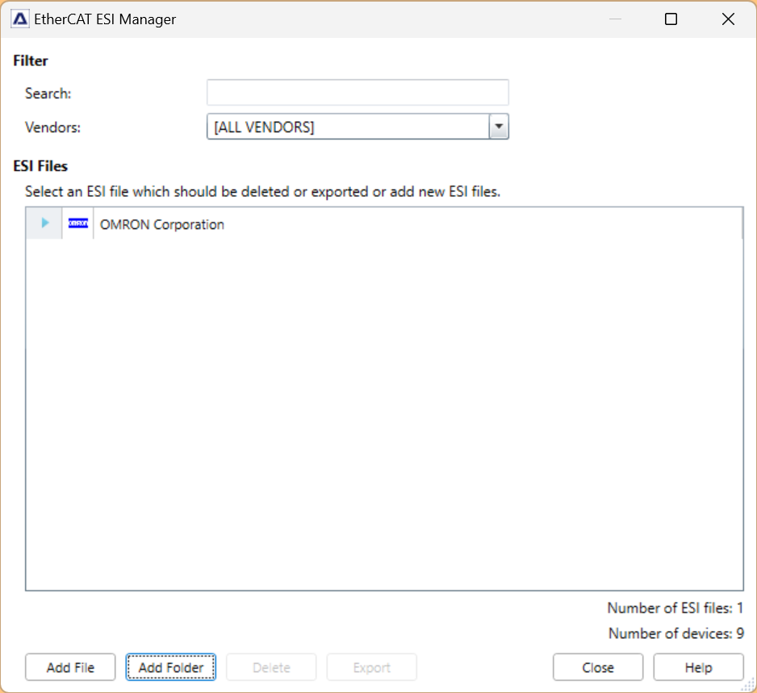This screenshot has width=757, height=693.
Task: Click the Number of ESI files: 1 text
Action: [675, 608]
